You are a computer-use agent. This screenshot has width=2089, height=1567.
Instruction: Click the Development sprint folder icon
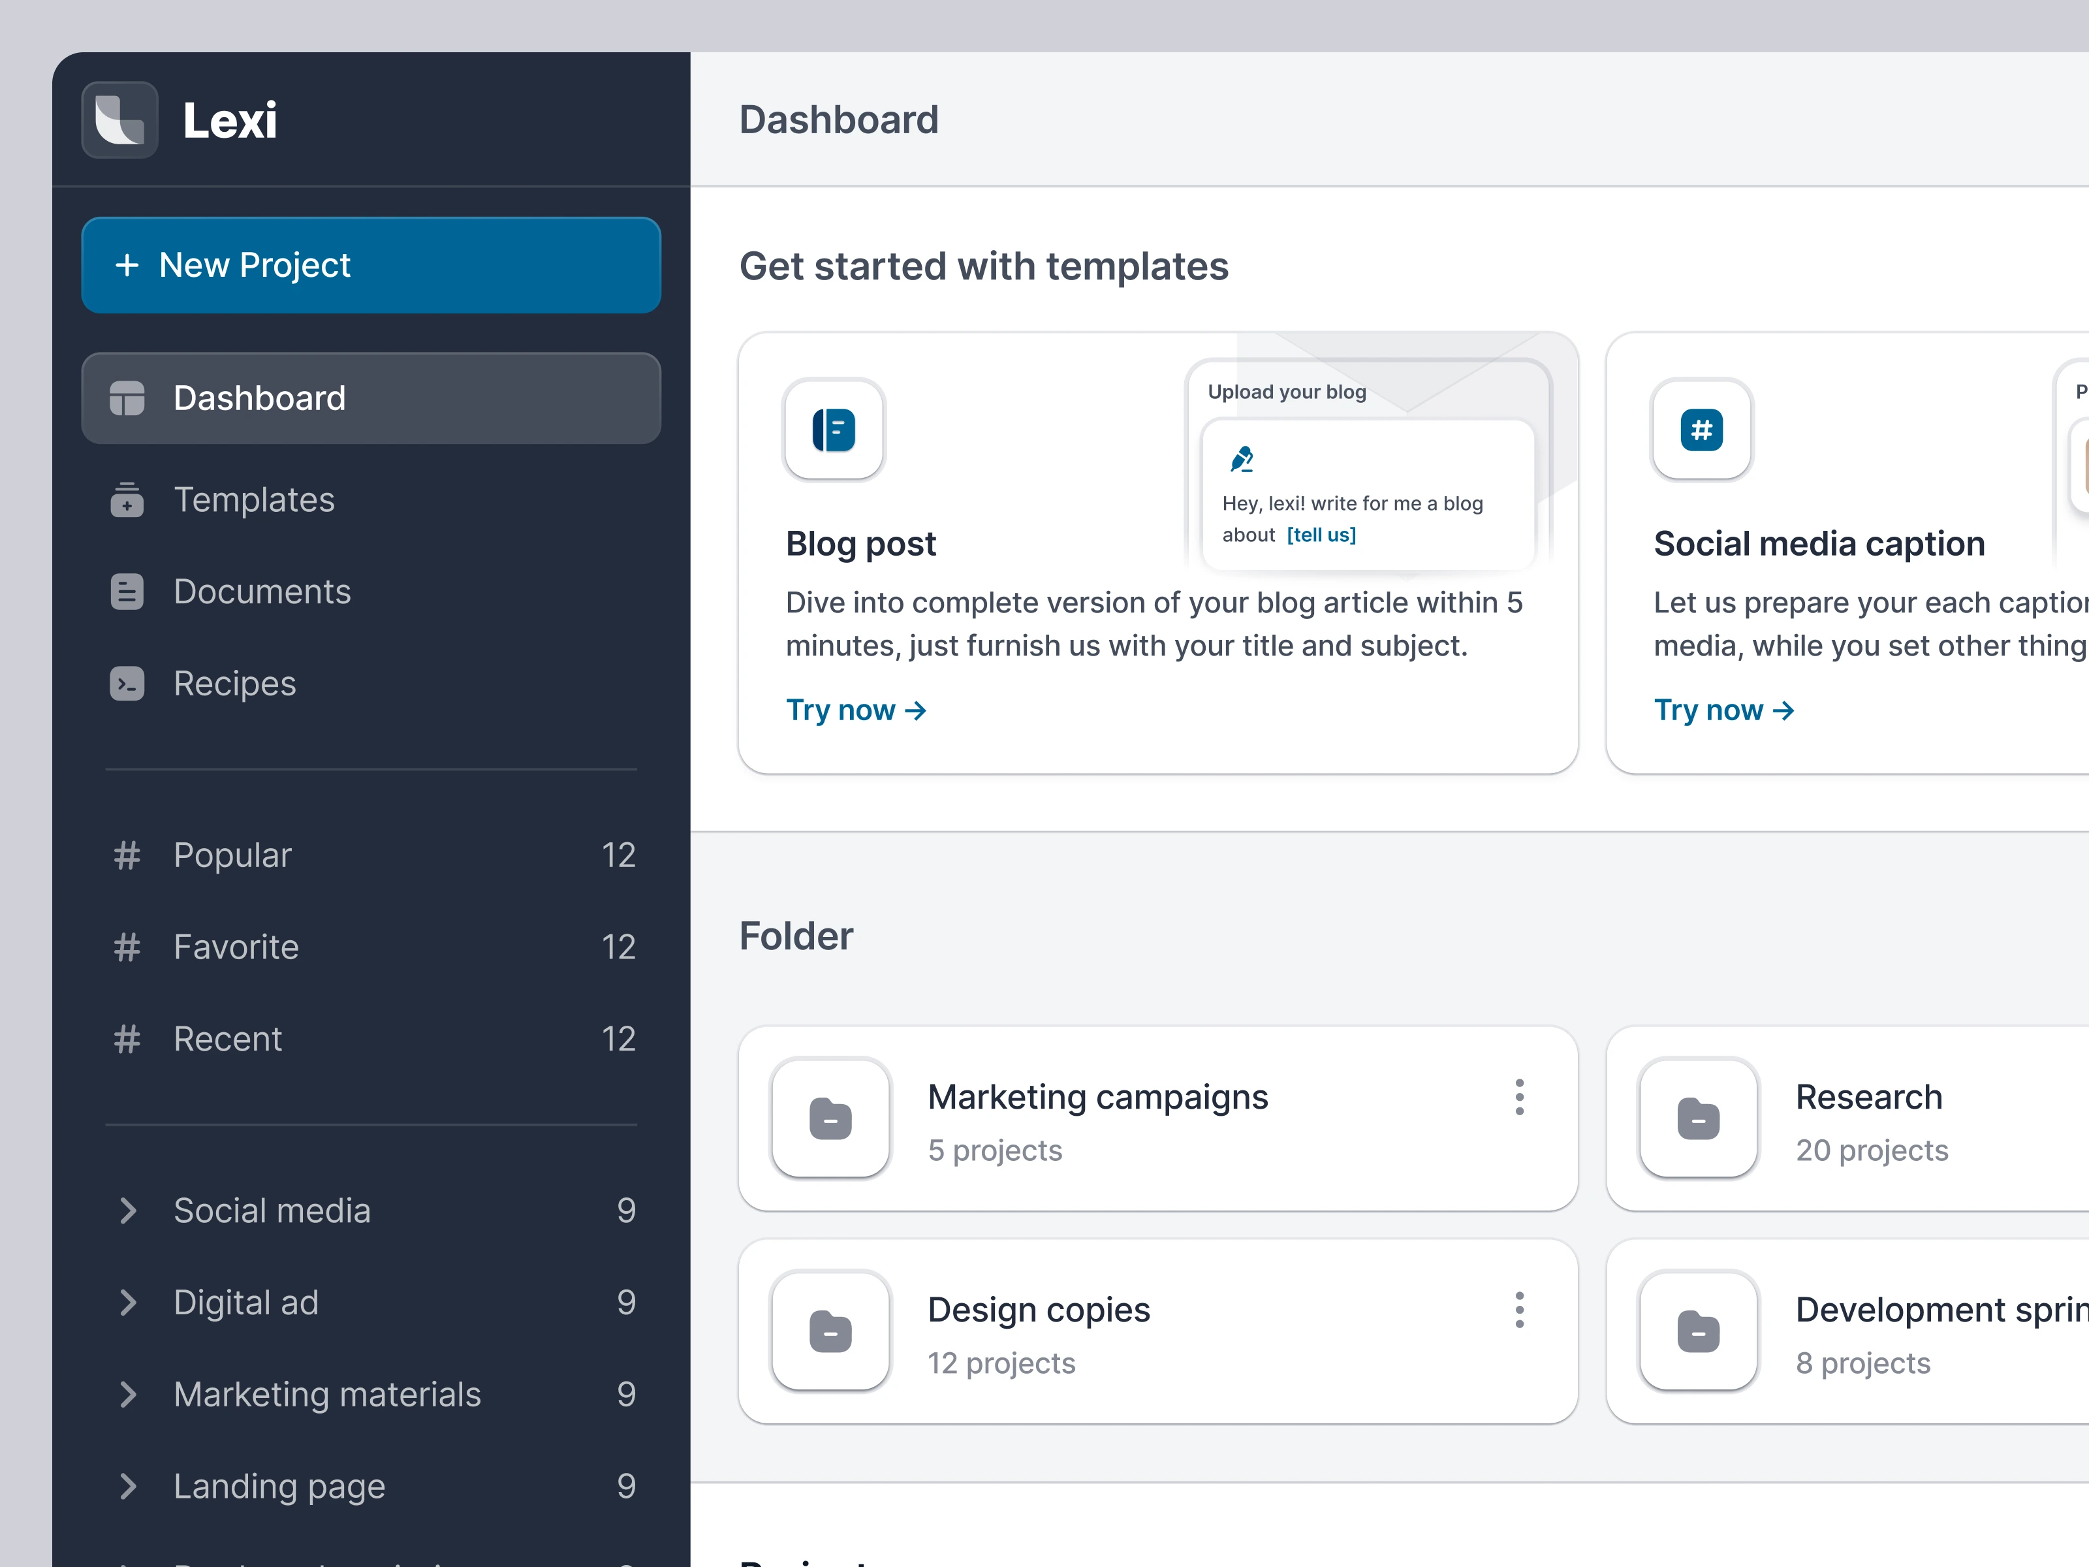click(1698, 1331)
